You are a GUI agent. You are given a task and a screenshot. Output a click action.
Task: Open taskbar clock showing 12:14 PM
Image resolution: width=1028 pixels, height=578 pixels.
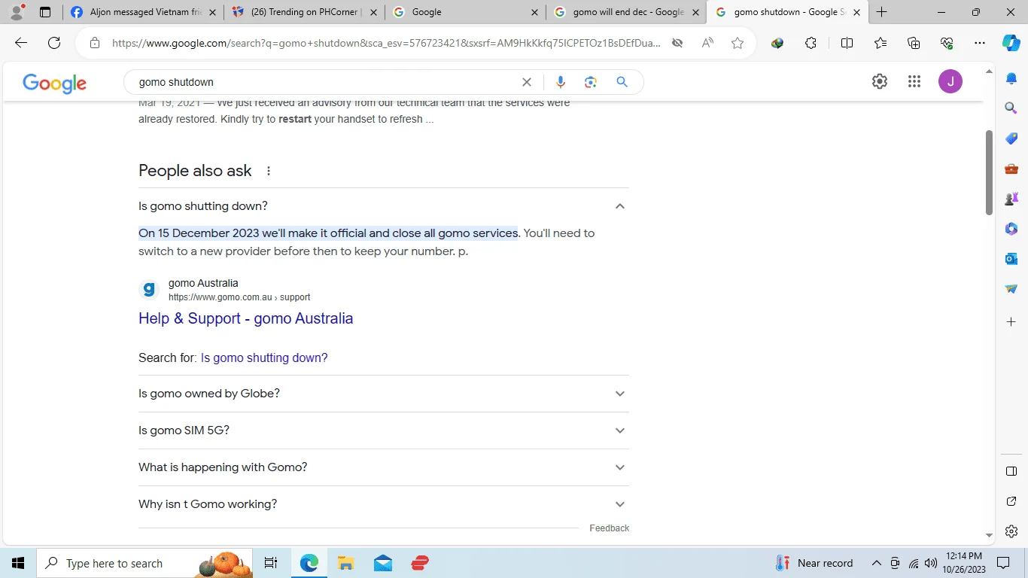click(964, 563)
